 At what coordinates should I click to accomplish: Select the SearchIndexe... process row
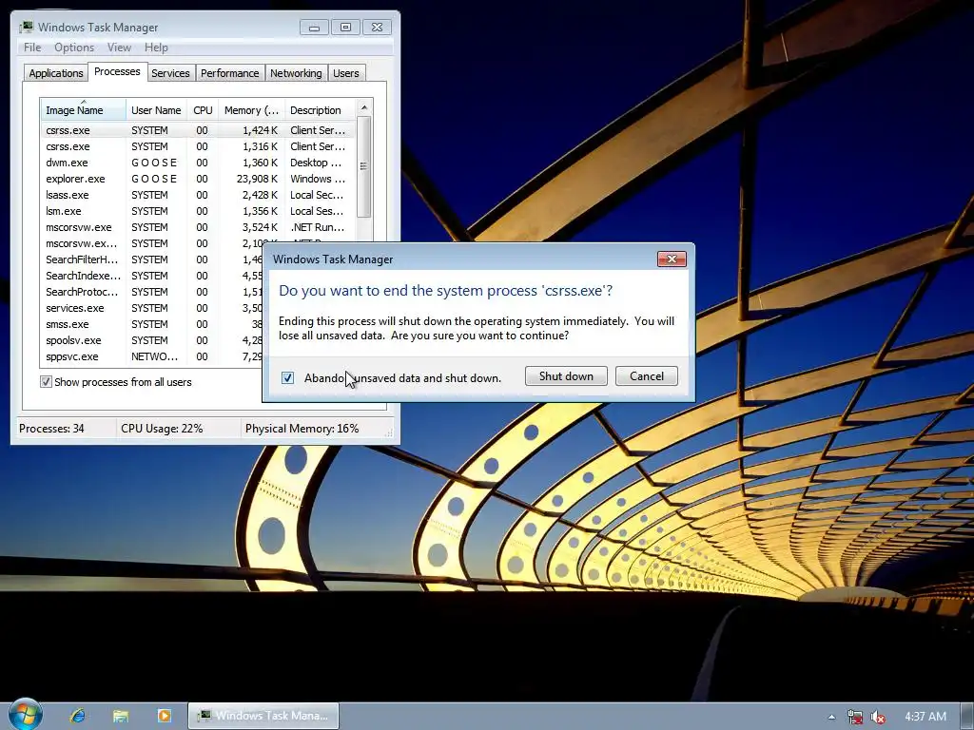pos(151,276)
